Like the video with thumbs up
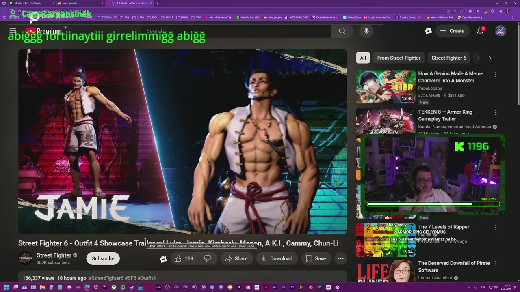This screenshot has width=520, height=292. click(184, 258)
